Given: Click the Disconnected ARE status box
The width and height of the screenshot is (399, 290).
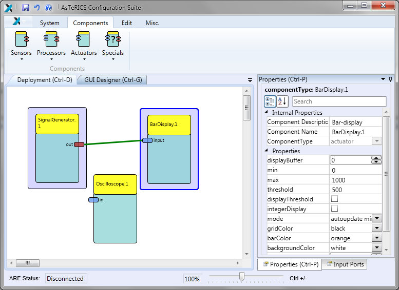Looking at the screenshot, I should tap(66, 278).
